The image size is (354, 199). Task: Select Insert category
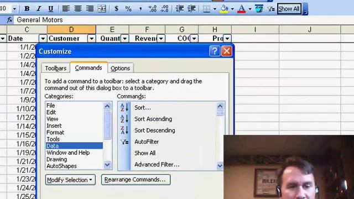[x=74, y=125]
